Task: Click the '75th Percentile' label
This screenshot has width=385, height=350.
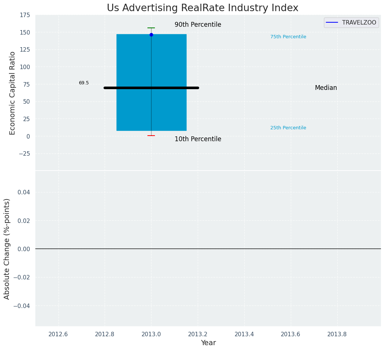Action: pos(288,37)
